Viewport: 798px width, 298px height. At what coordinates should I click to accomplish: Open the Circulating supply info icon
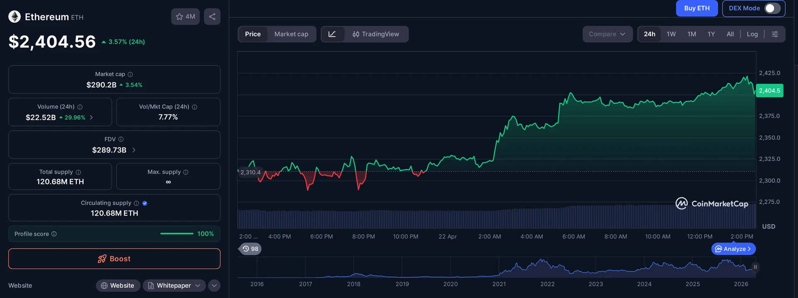(136, 203)
